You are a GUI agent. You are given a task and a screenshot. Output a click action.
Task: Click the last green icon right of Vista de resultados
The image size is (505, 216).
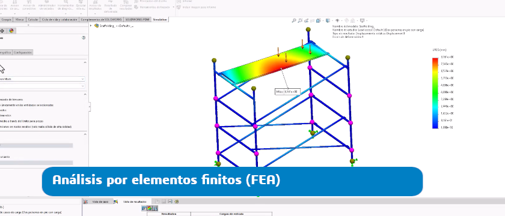[177, 202]
